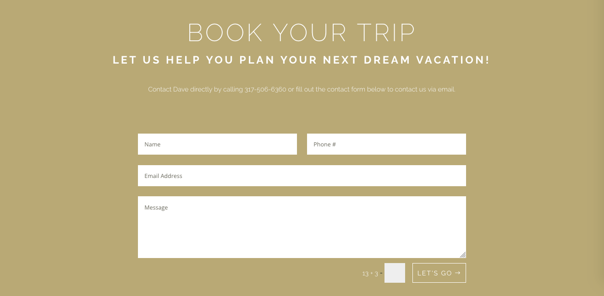This screenshot has height=296, width=604.
Task: Click the 13 + 3 captcha question
Action: point(370,274)
